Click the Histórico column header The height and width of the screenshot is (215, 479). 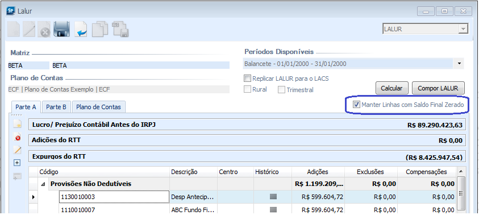[273, 172]
